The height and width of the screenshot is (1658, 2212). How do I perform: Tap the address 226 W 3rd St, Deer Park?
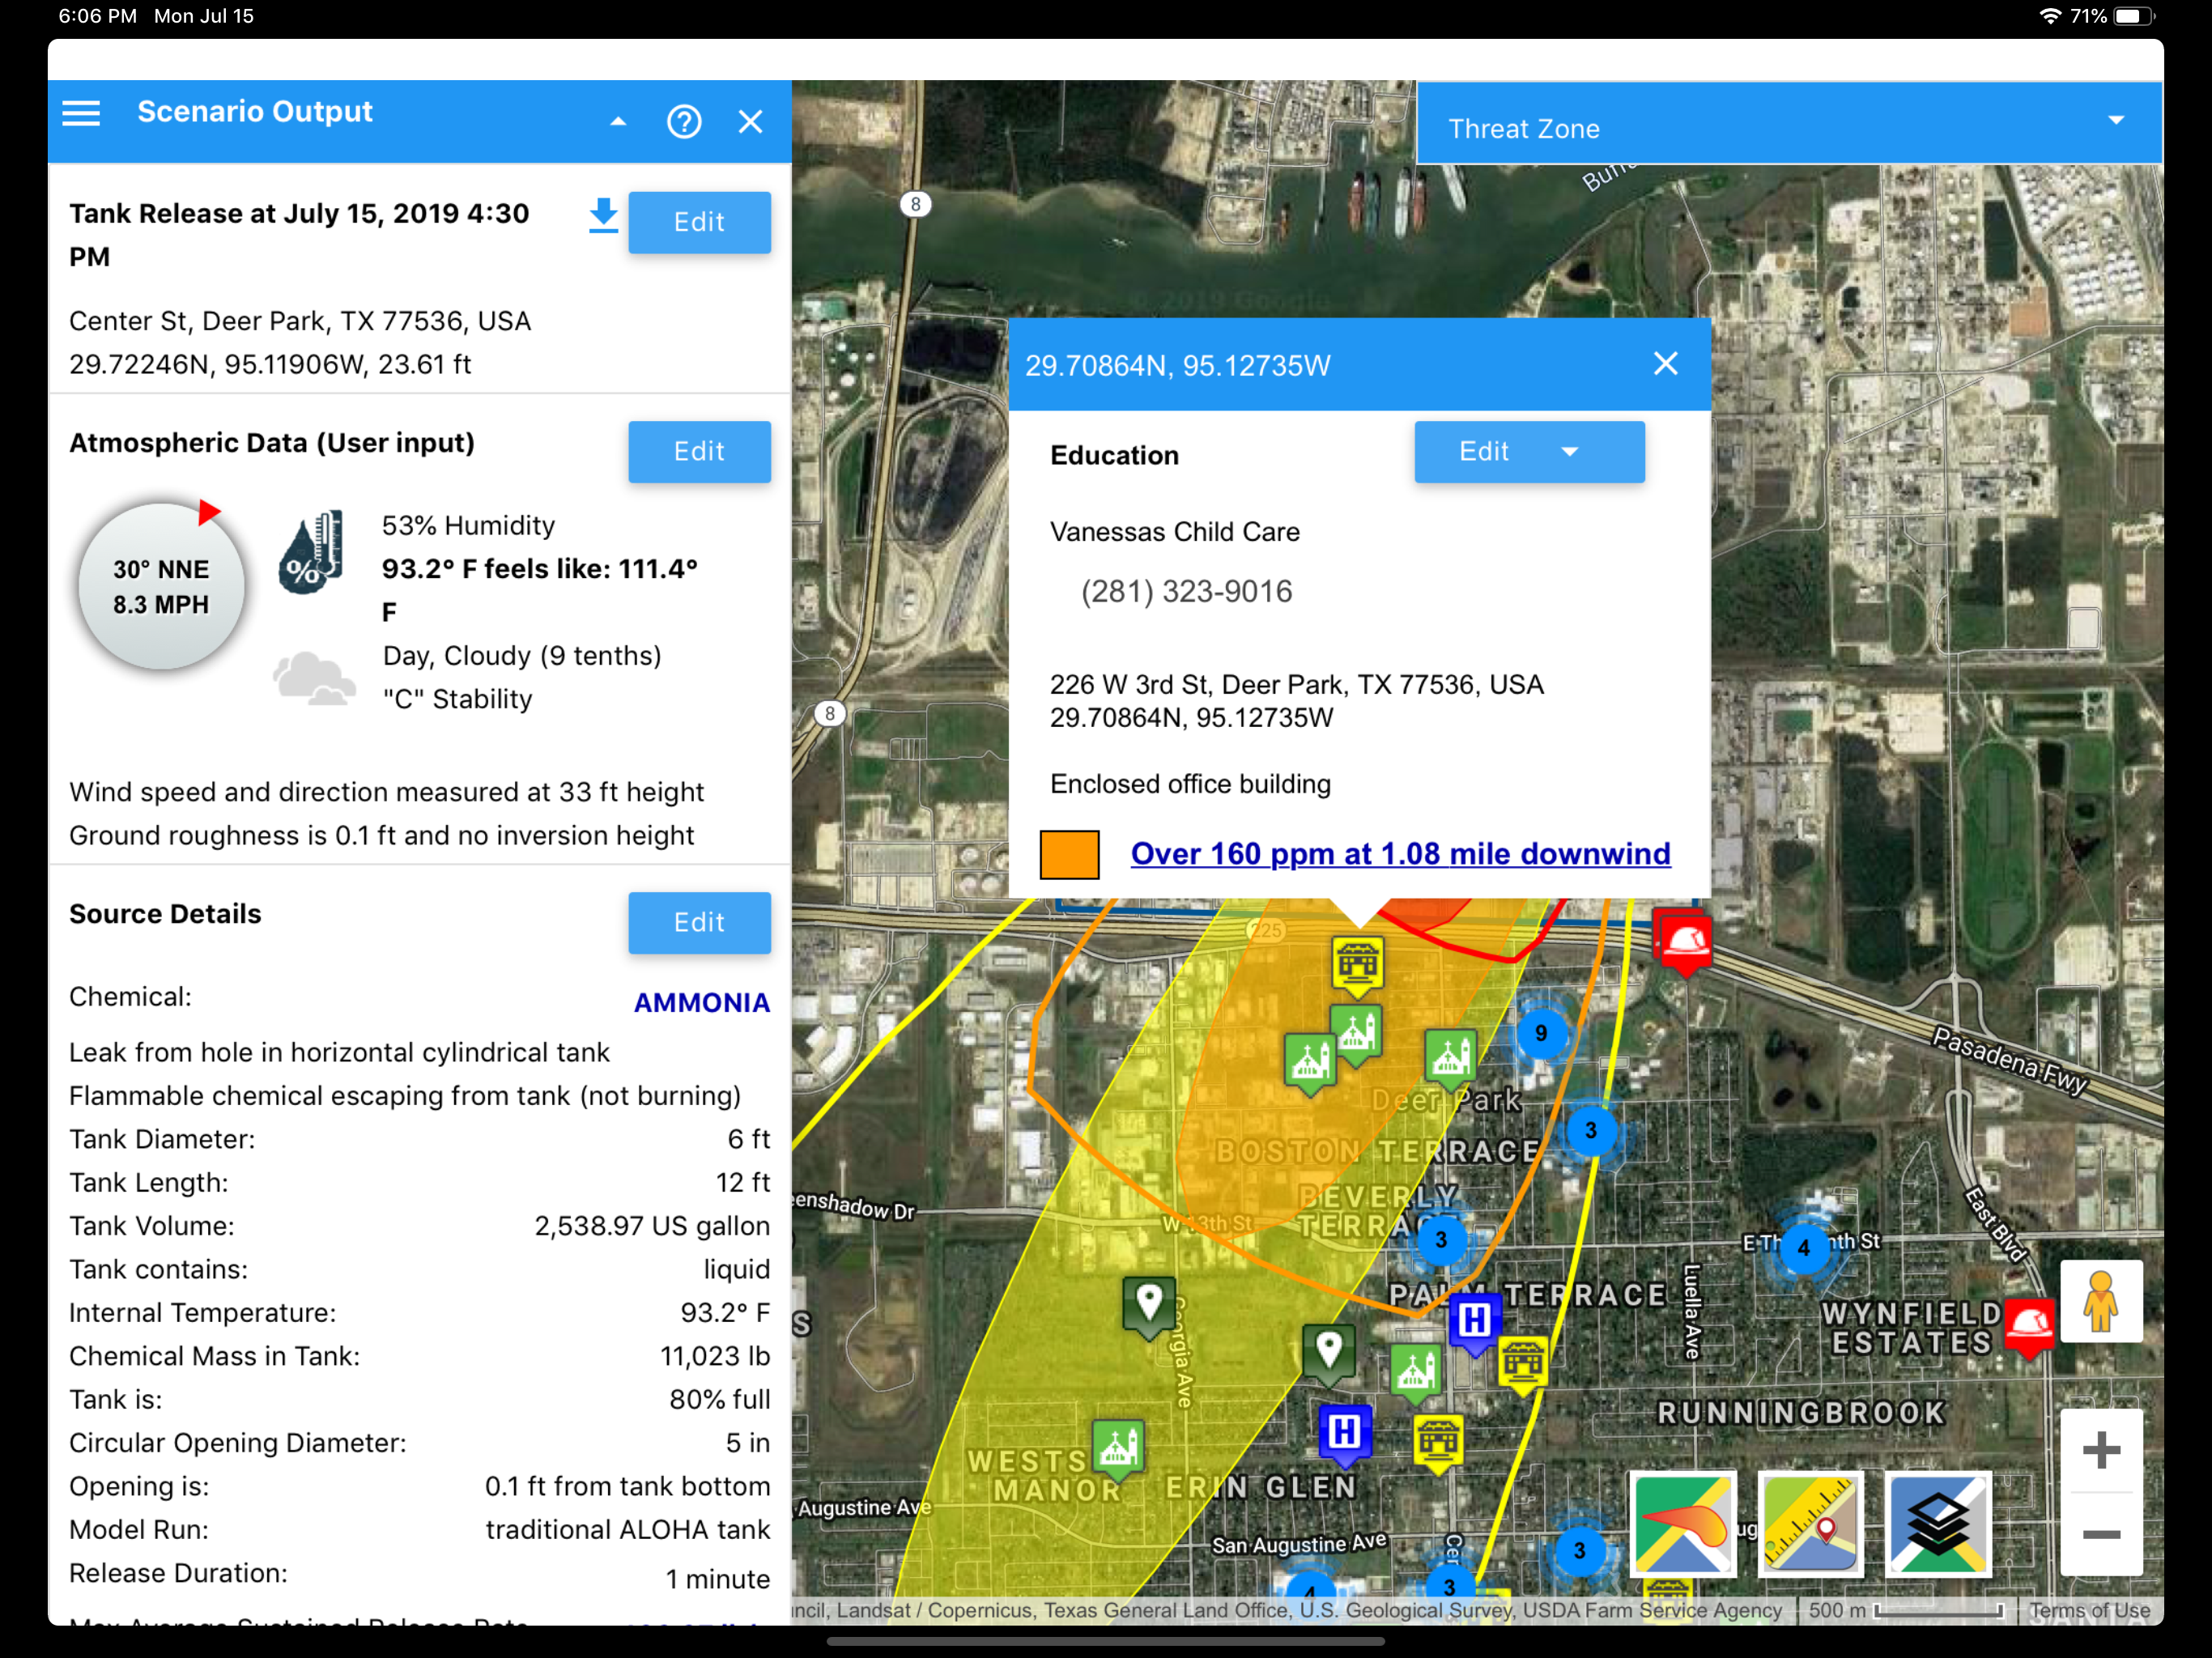tap(1296, 685)
